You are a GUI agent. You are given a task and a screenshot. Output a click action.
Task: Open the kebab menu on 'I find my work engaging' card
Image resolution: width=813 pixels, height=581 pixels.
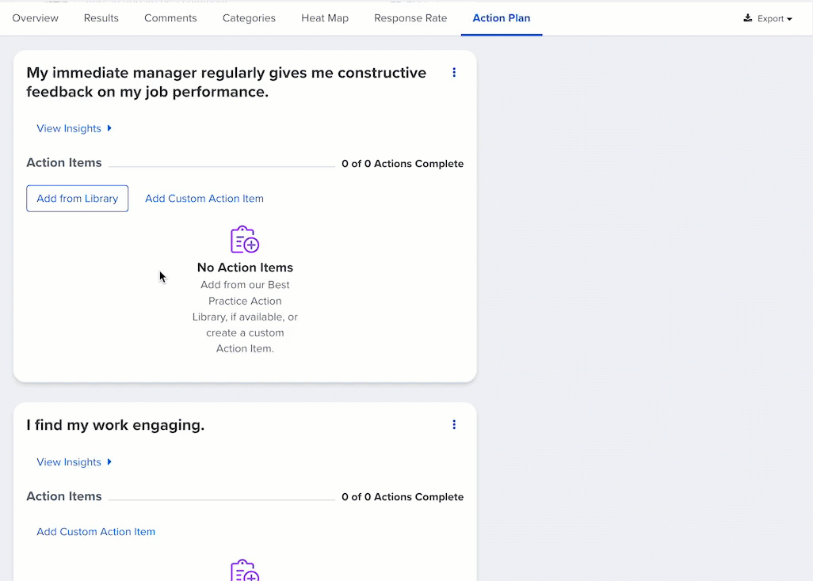click(x=454, y=425)
